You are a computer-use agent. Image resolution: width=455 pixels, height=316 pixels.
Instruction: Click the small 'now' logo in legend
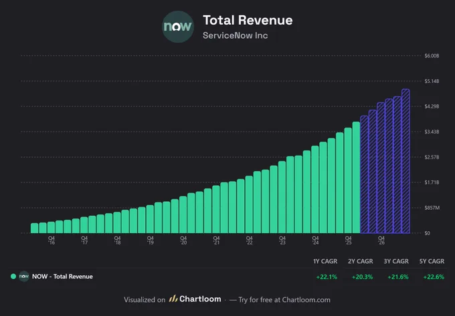click(x=24, y=277)
